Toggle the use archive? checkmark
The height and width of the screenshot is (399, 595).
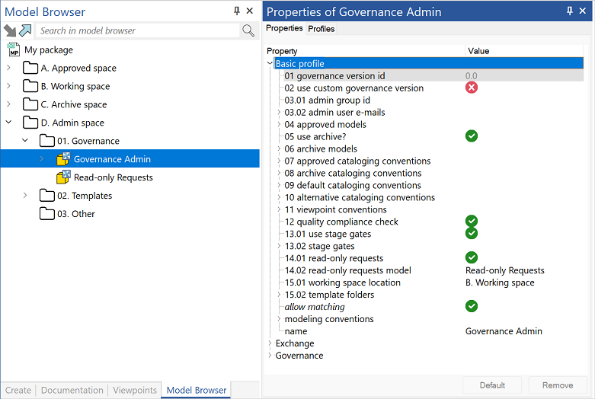point(472,136)
